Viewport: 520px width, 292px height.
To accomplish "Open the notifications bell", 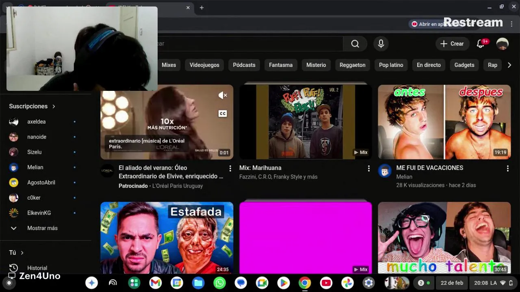I will pos(481,44).
